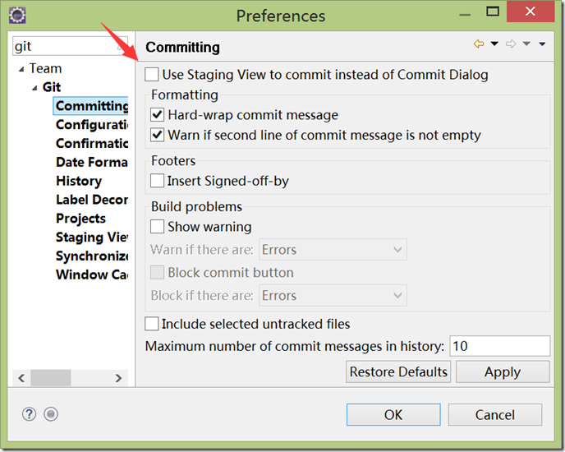565x452 pixels.
Task: Click the forward navigation arrow icon
Action: pos(511,44)
